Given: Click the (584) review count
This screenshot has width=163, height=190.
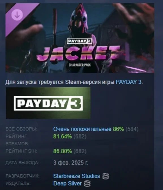Looking at the screenshot, I should click(x=132, y=129).
